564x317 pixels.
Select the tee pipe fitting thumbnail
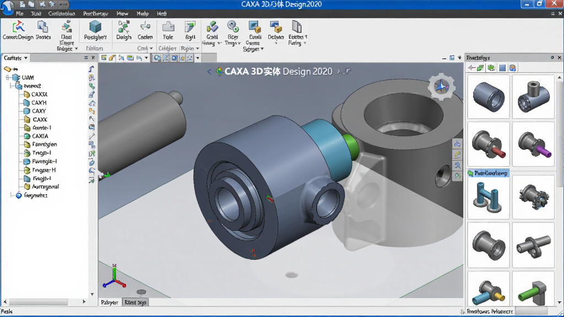pos(533,96)
